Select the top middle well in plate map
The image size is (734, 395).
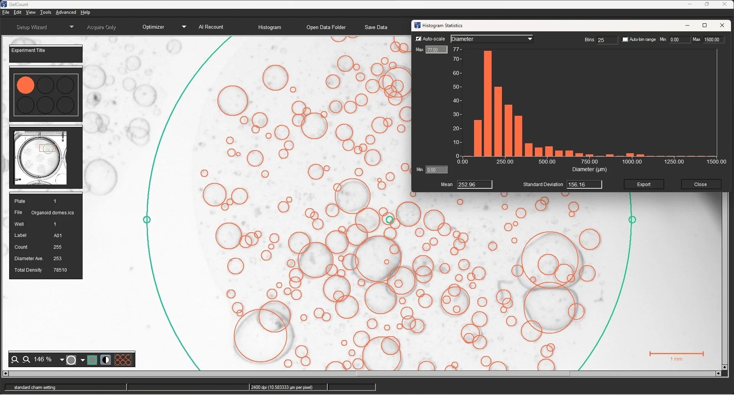(45, 85)
